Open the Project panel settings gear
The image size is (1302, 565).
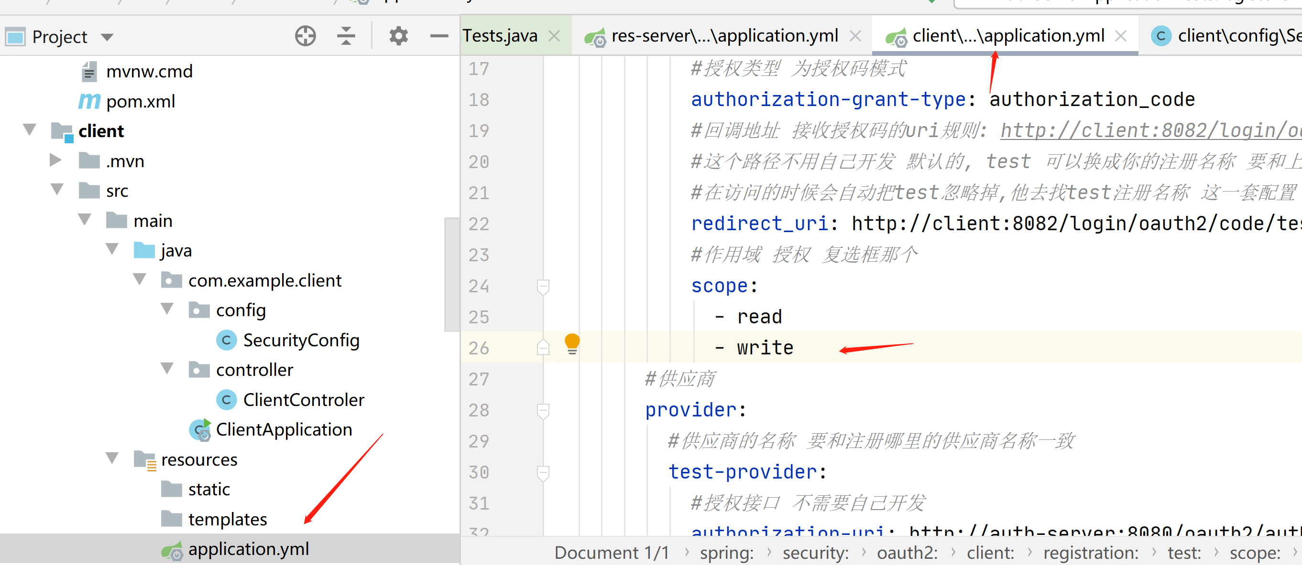[x=398, y=36]
